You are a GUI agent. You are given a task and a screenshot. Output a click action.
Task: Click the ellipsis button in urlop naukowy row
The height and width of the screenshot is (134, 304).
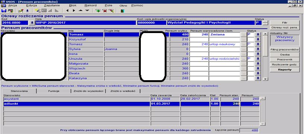[x=244, y=44]
